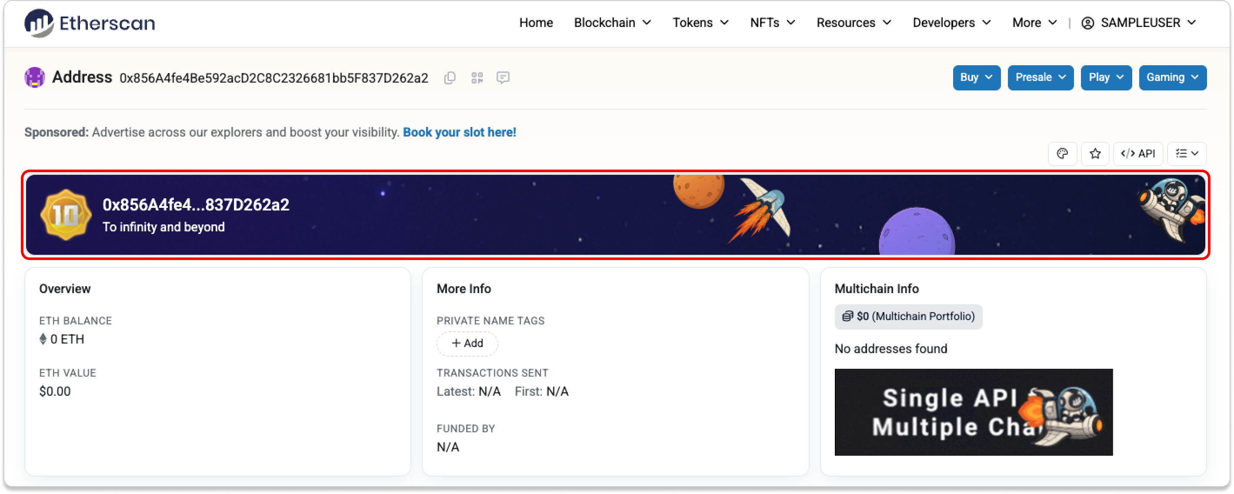This screenshot has height=494, width=1234.
Task: Add a private name tag
Action: 467,344
